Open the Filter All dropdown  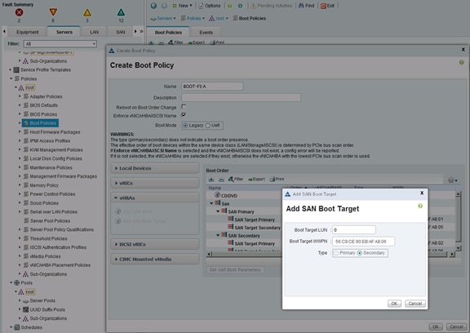tap(60, 44)
